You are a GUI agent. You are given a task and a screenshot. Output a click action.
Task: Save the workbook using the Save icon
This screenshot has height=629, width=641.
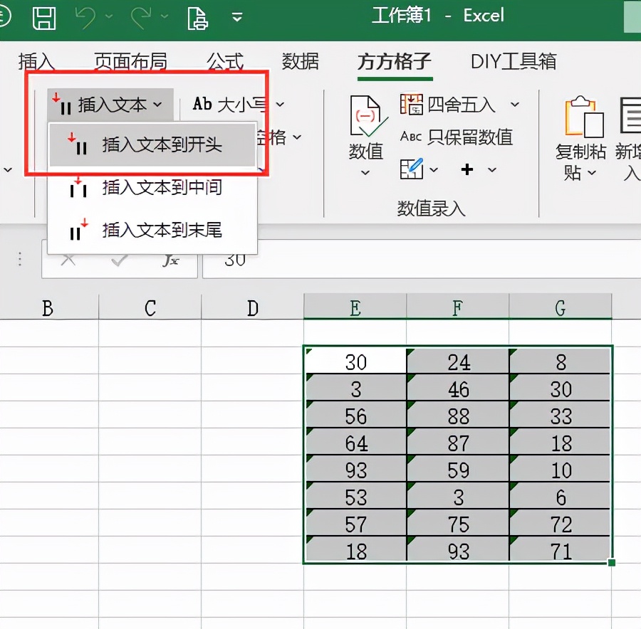44,16
